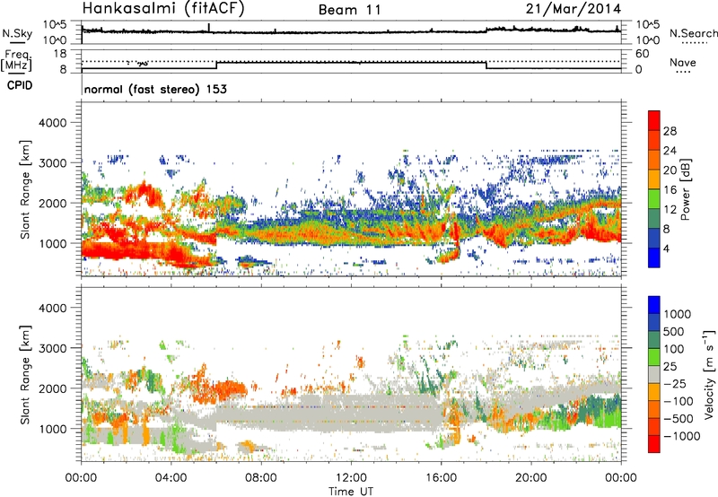Select the N.Search legend label
Image resolution: width=718 pixels, height=497 pixels.
click(x=693, y=33)
